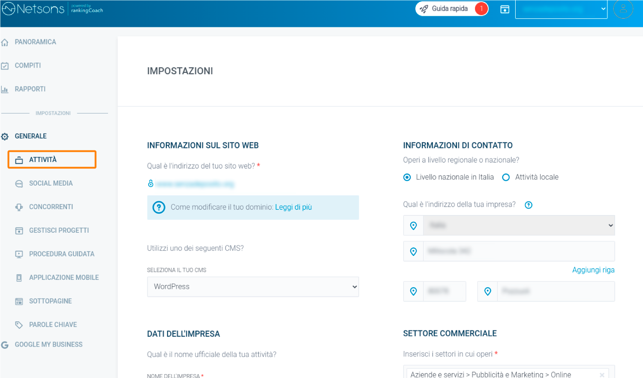
Task: Click the tag icon for Parole Chiave
Action: pos(19,325)
